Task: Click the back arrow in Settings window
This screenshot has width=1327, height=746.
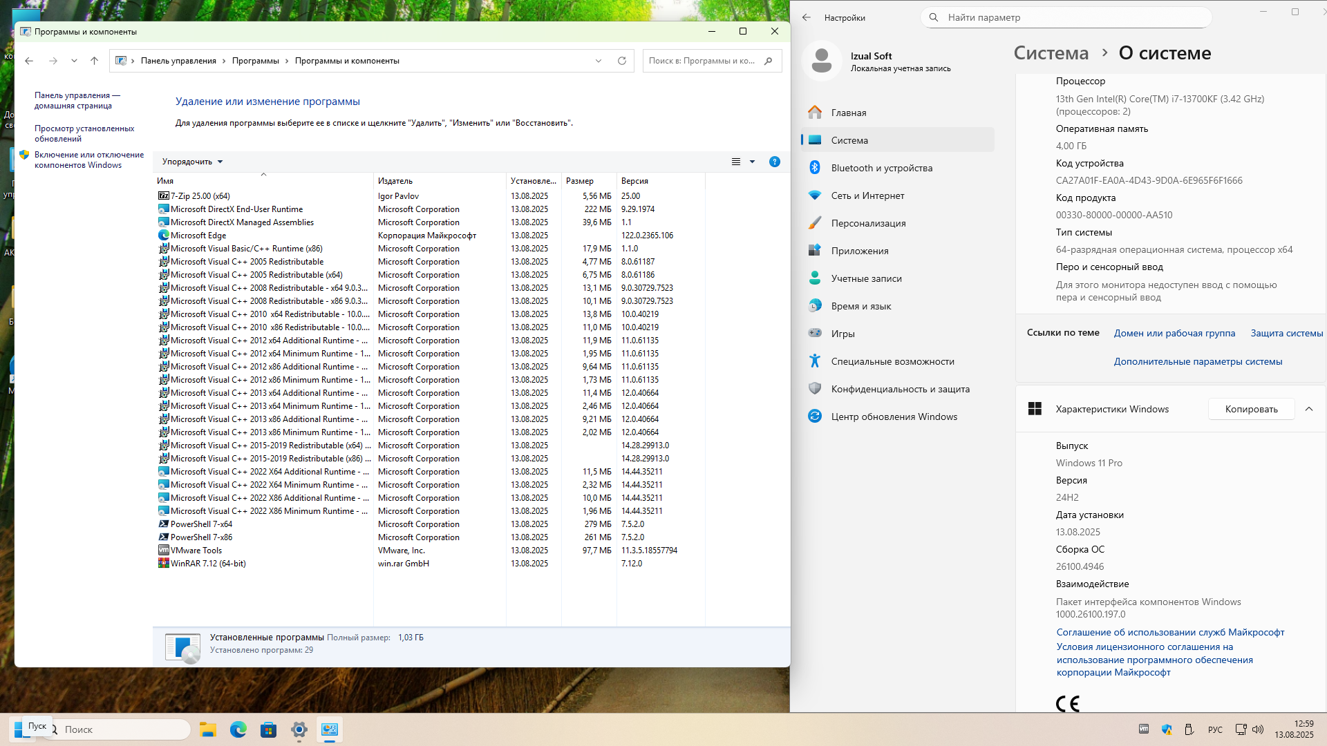Action: 807,17
